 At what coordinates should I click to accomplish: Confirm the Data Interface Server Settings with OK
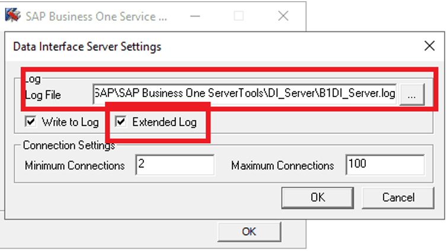[x=318, y=198]
